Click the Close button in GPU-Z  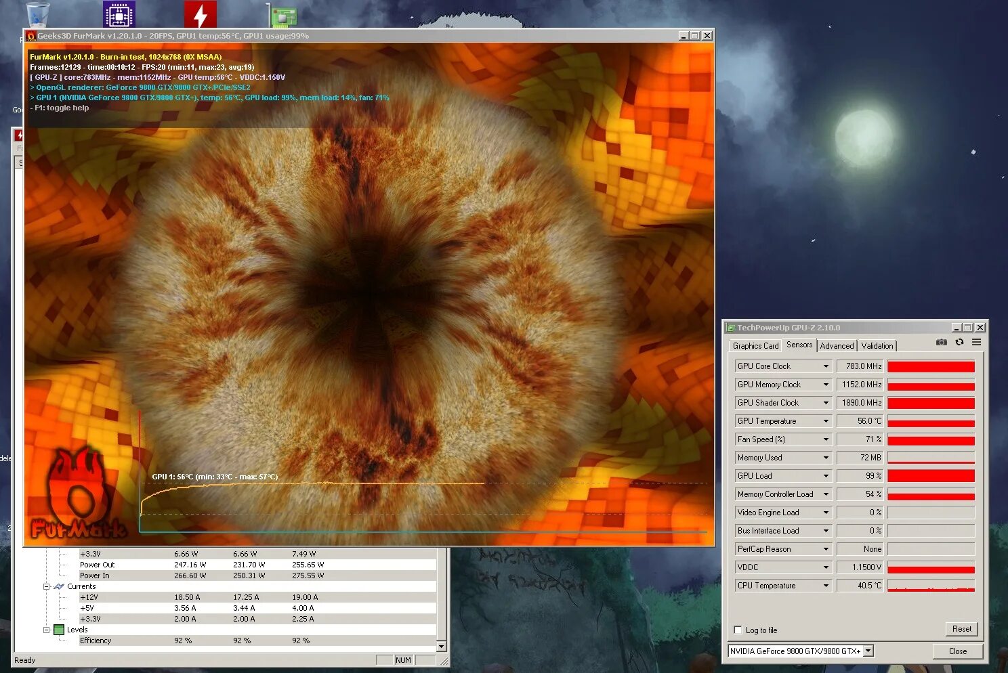(958, 651)
